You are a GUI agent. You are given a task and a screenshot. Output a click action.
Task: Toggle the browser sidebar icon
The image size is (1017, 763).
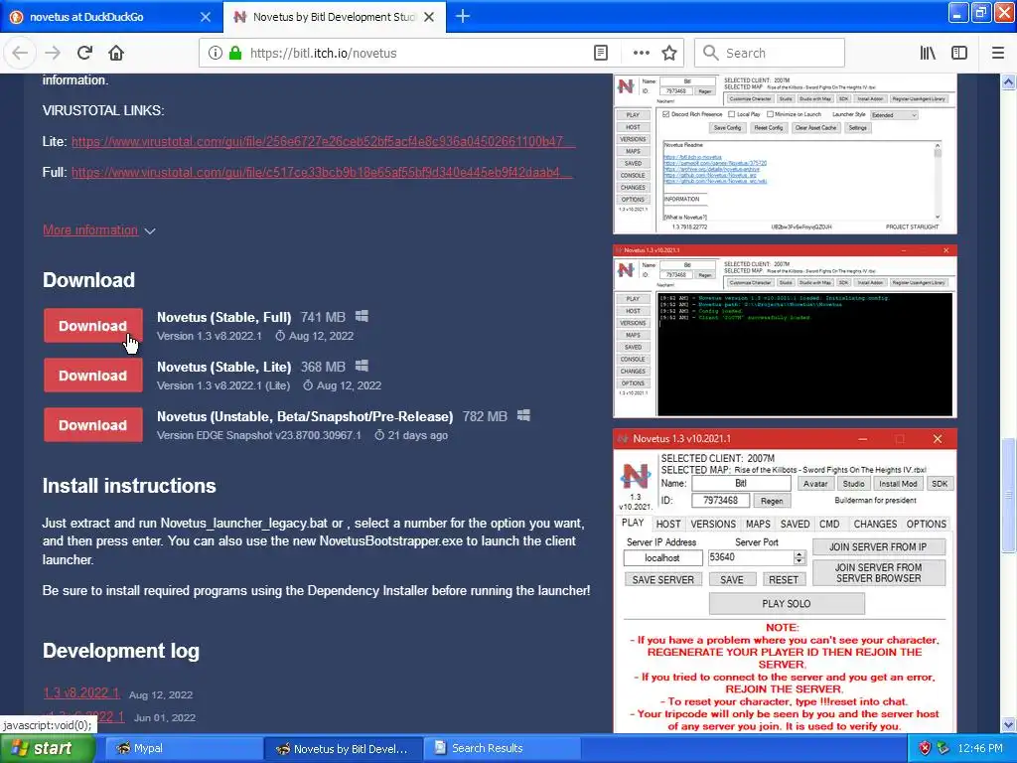coord(959,54)
